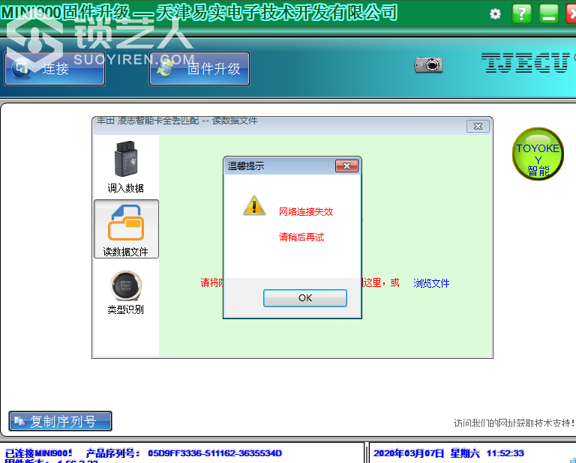Minimize window with green minimize button
Image resolution: width=576 pixels, height=463 pixels.
click(549, 13)
